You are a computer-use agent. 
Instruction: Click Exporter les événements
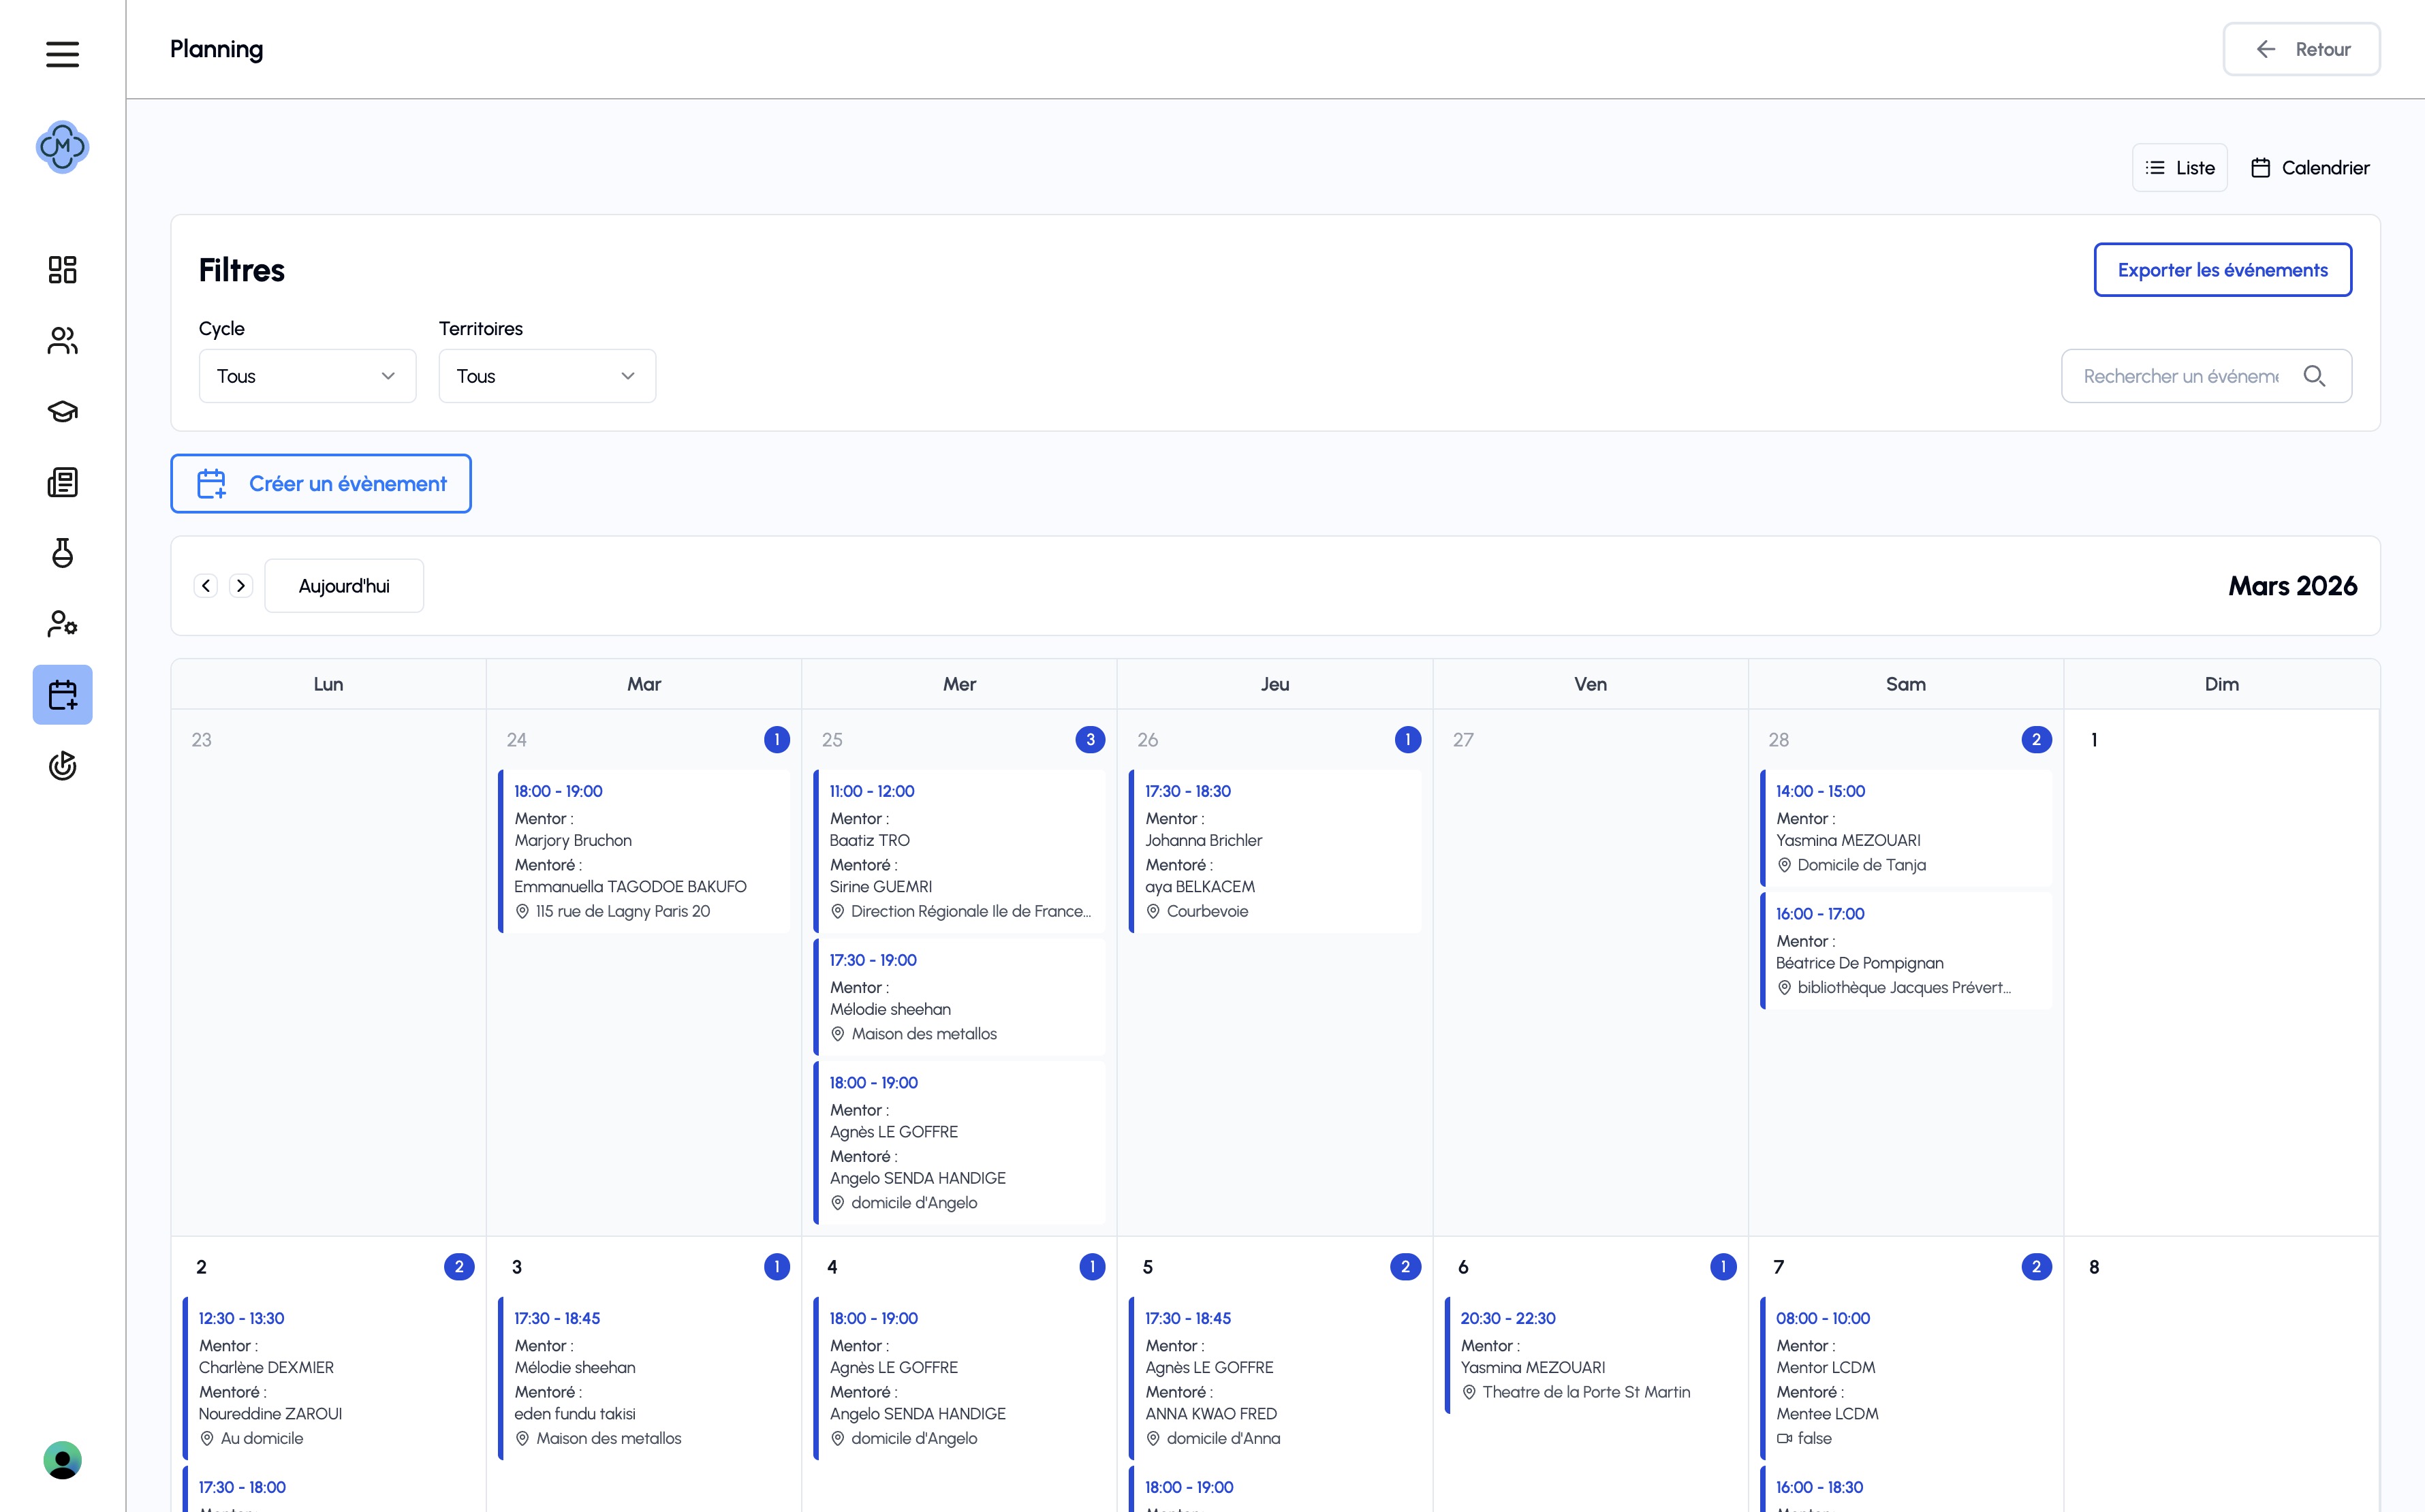coord(2222,270)
